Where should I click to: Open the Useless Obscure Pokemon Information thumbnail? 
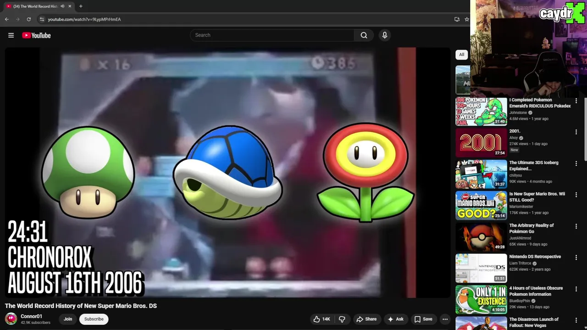pos(481,300)
